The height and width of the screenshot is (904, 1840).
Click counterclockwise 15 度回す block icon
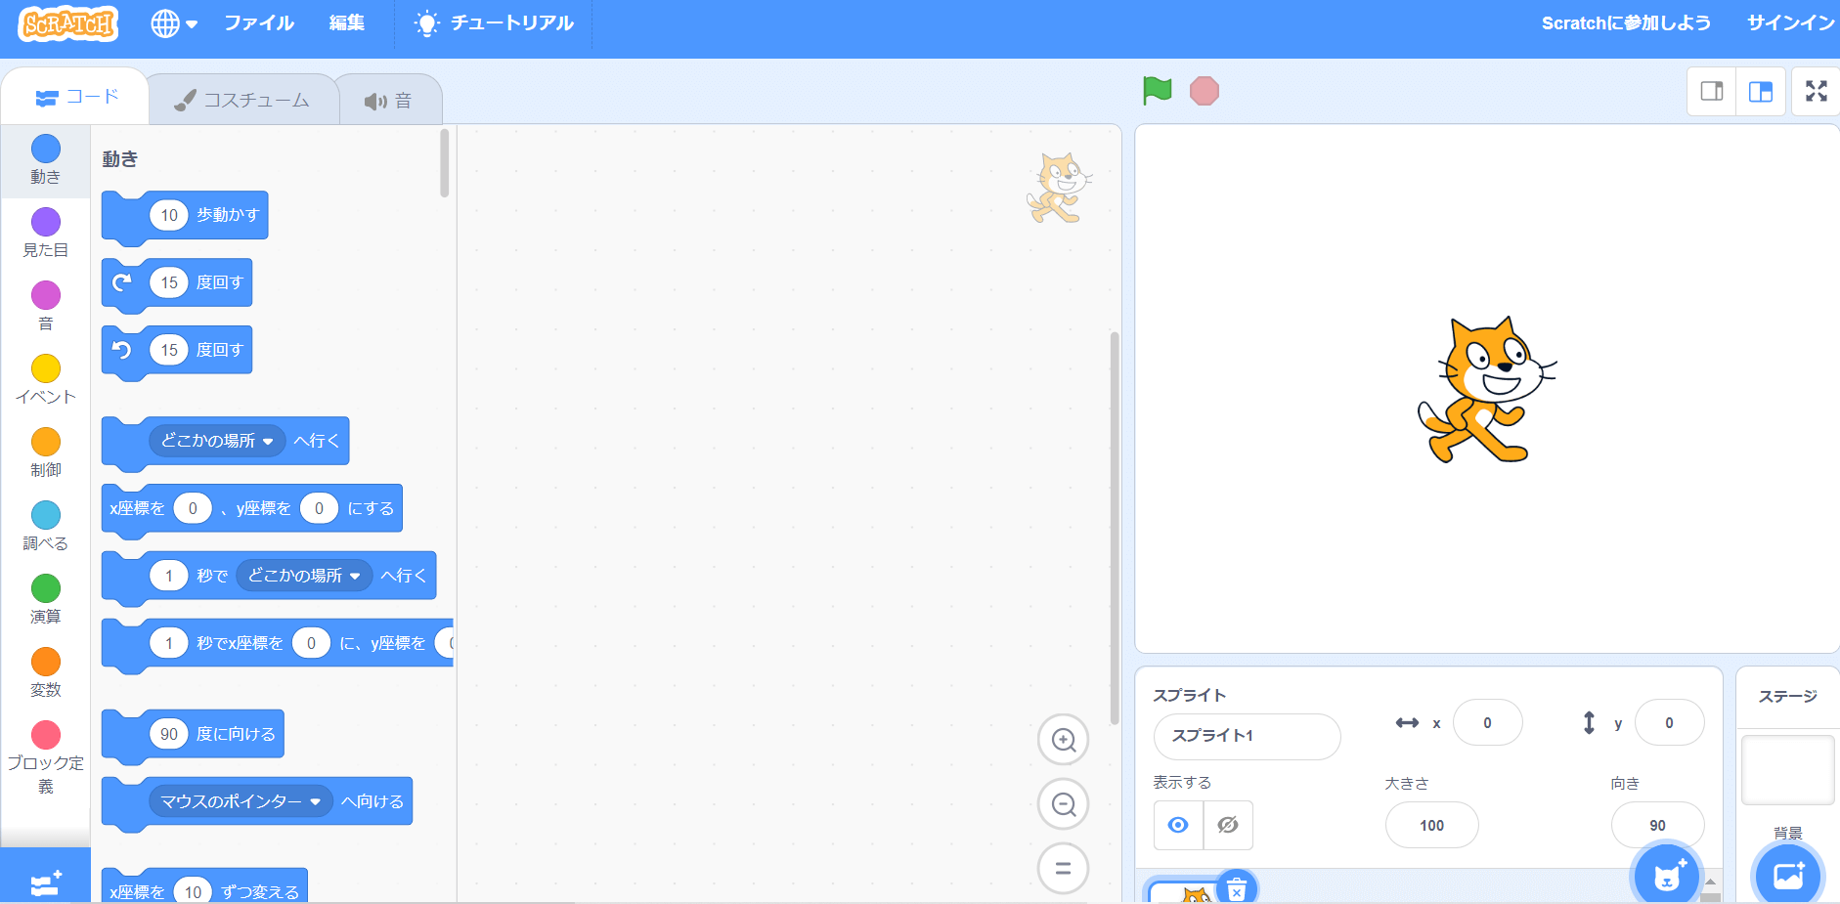pos(122,350)
